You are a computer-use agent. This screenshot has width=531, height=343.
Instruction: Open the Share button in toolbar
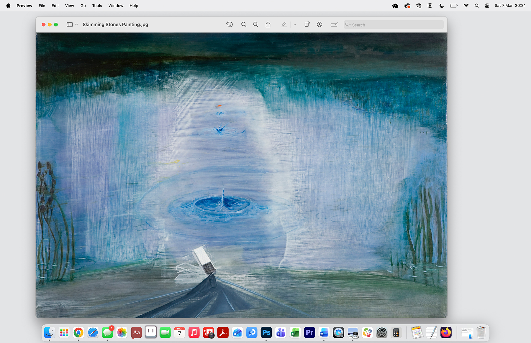268,24
